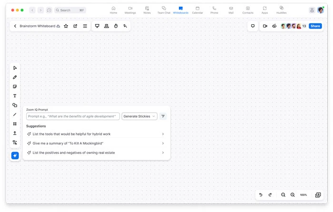The width and height of the screenshot is (333, 212).
Task: Click the upload tool icon
Action: tap(15, 133)
